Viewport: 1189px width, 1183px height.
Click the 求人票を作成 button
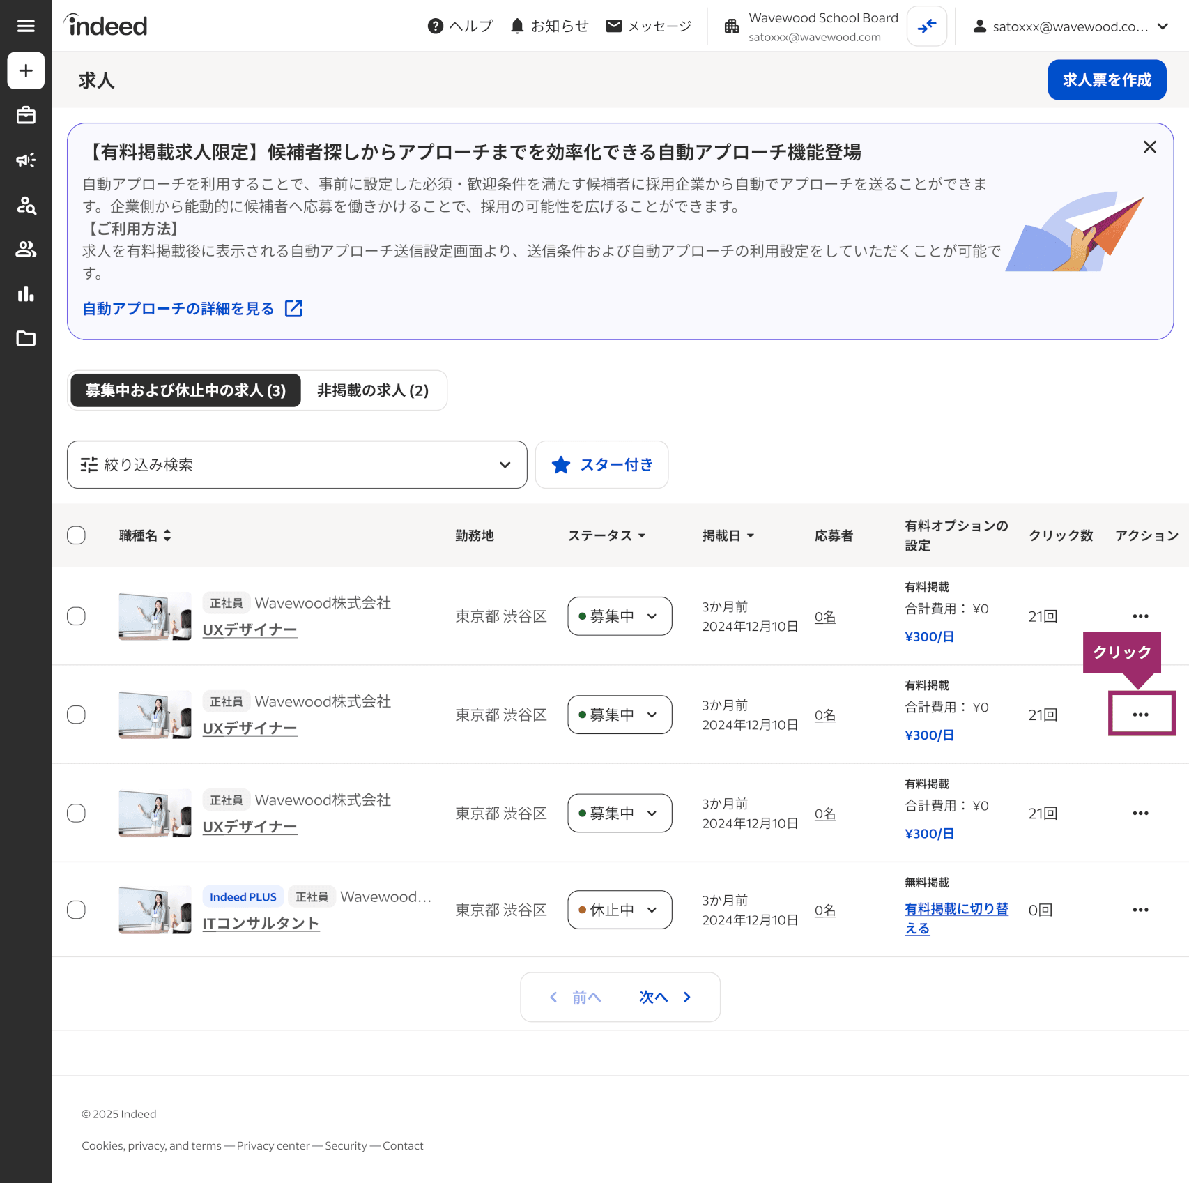coord(1106,80)
